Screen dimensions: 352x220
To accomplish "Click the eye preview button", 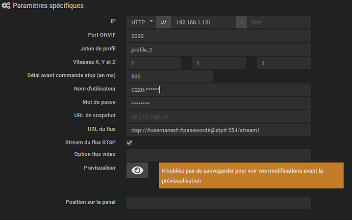I will (137, 170).
